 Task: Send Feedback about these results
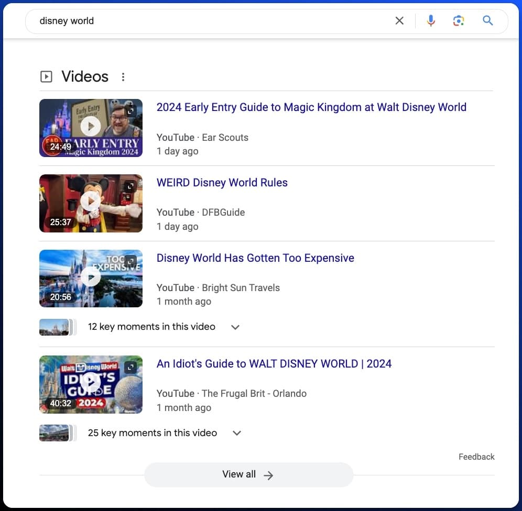(x=476, y=457)
